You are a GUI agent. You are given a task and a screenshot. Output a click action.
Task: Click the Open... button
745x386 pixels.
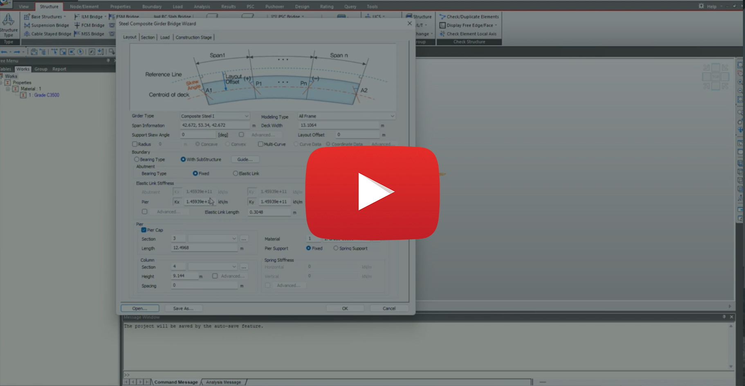(x=140, y=308)
